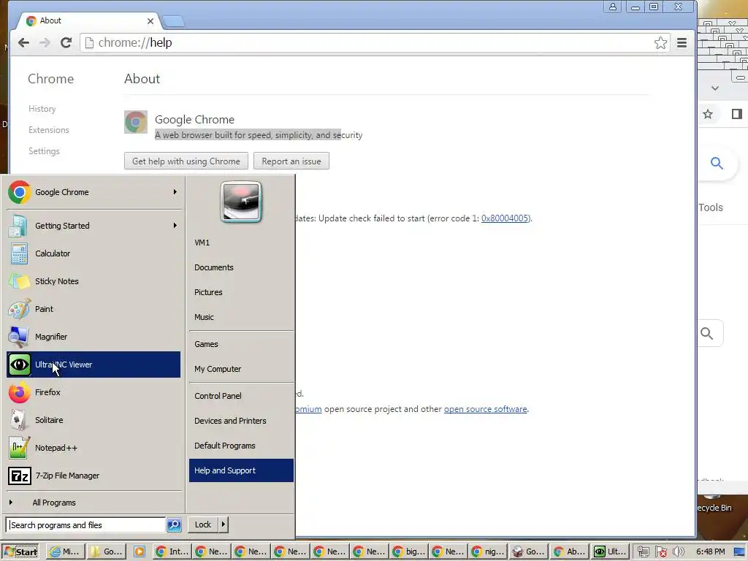Open Devices and Printers

[x=241, y=421]
